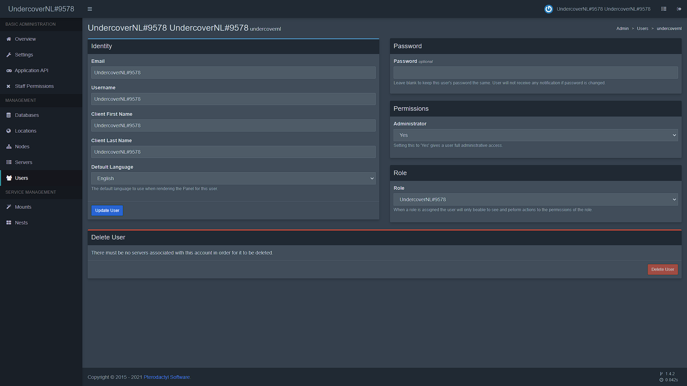This screenshot has width=687, height=386.
Task: Open the Default Language dropdown
Action: tap(233, 178)
